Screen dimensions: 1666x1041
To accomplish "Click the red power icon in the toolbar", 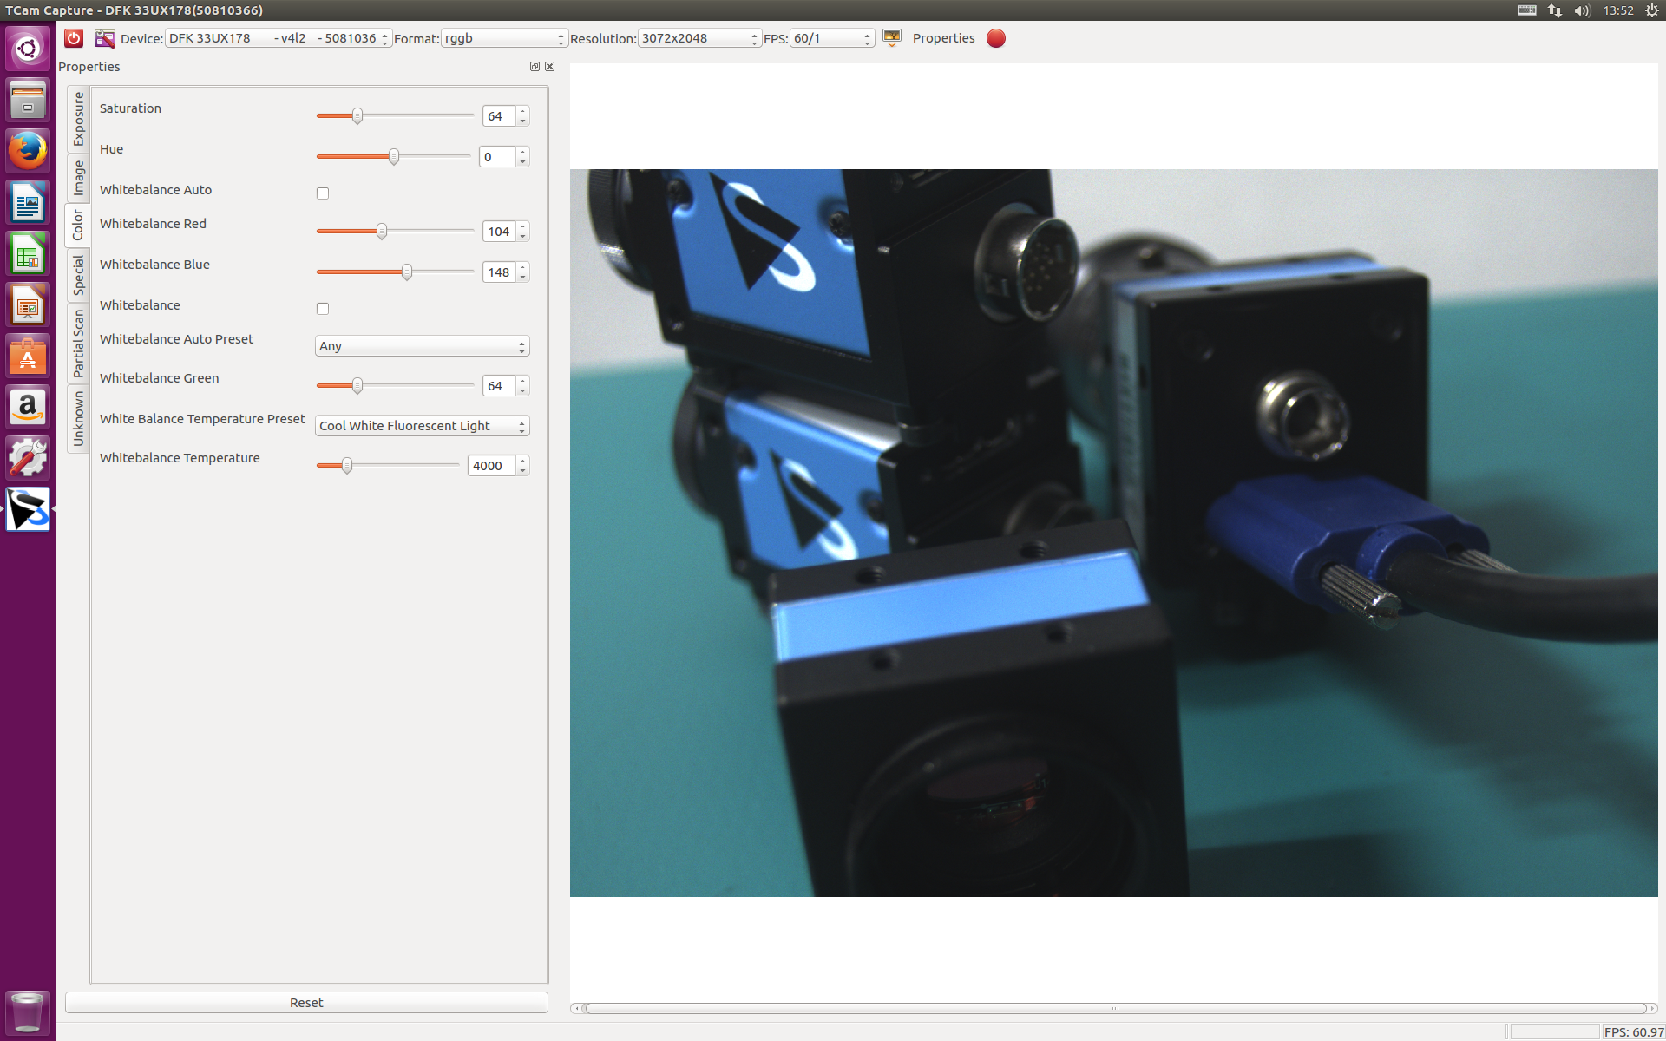I will [x=74, y=38].
